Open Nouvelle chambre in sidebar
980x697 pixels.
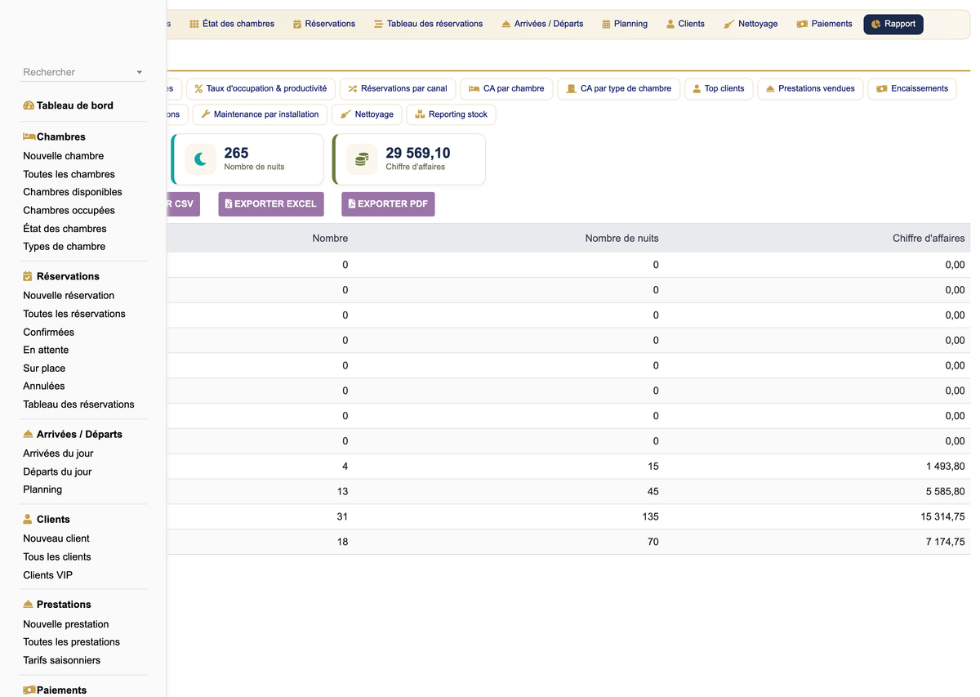[64, 156]
